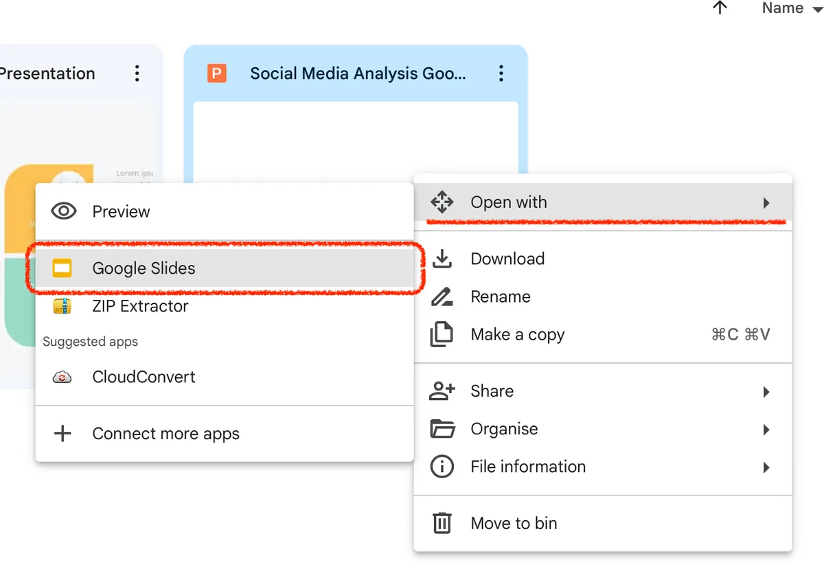Click the Share person-plus icon
Screen dimensions: 824x575
(442, 391)
